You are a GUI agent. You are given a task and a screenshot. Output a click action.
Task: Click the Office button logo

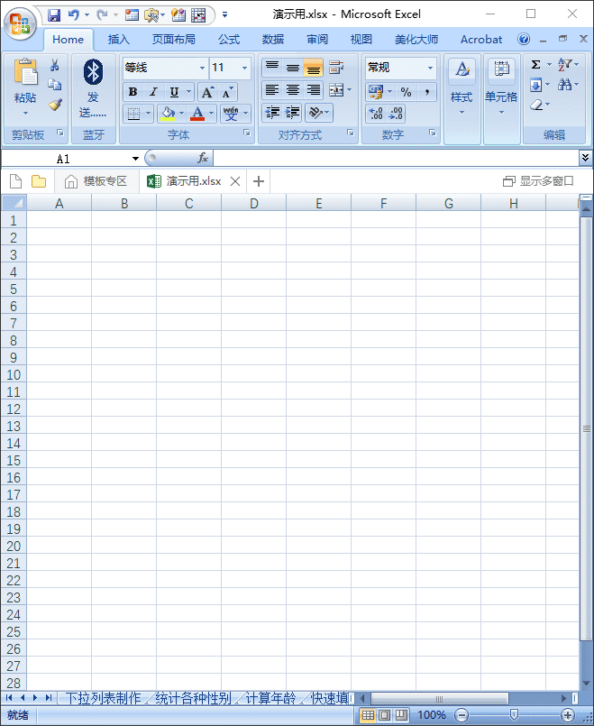tap(20, 23)
